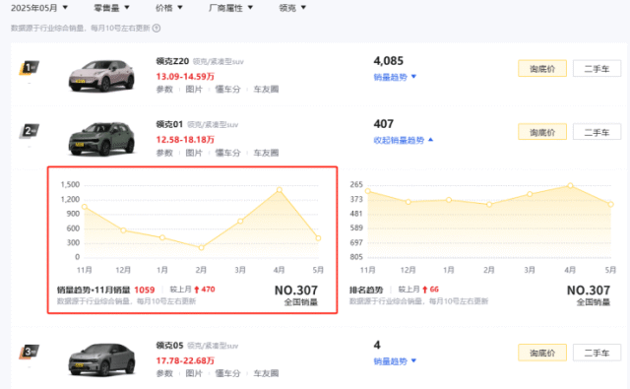Select the 3月 point on sales chart
630x389 pixels.
click(240, 221)
